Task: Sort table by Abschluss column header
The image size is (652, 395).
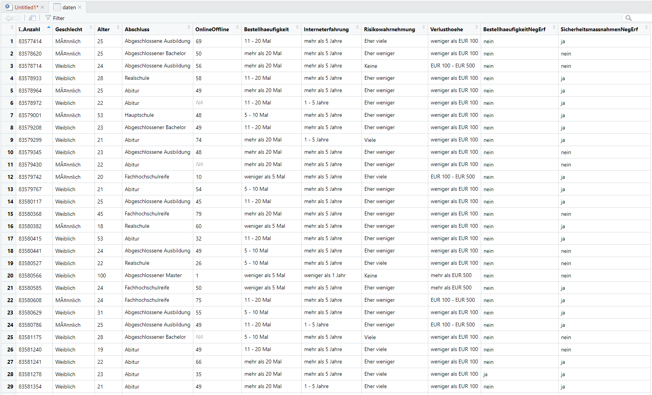Action: [137, 29]
